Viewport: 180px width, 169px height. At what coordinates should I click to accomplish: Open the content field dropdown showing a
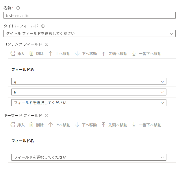[89, 92]
